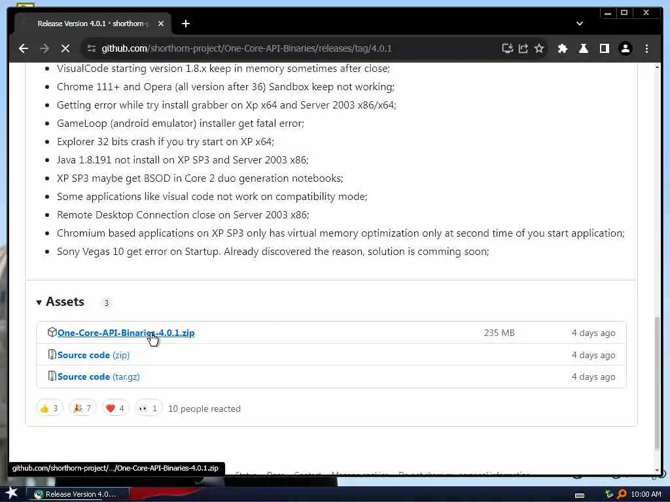The image size is (670, 502).
Task: Select the Release Version 4.0.1 tab
Action: click(x=93, y=24)
